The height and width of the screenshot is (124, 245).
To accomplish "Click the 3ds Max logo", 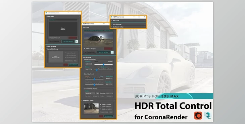I will point(208,116).
